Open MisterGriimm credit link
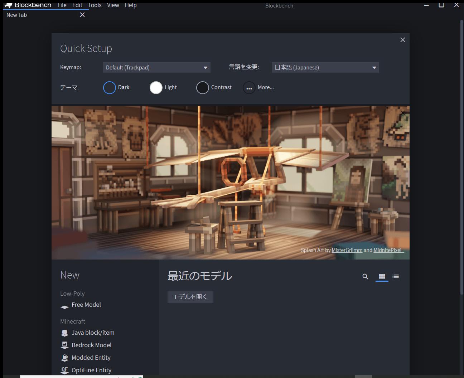 (347, 250)
